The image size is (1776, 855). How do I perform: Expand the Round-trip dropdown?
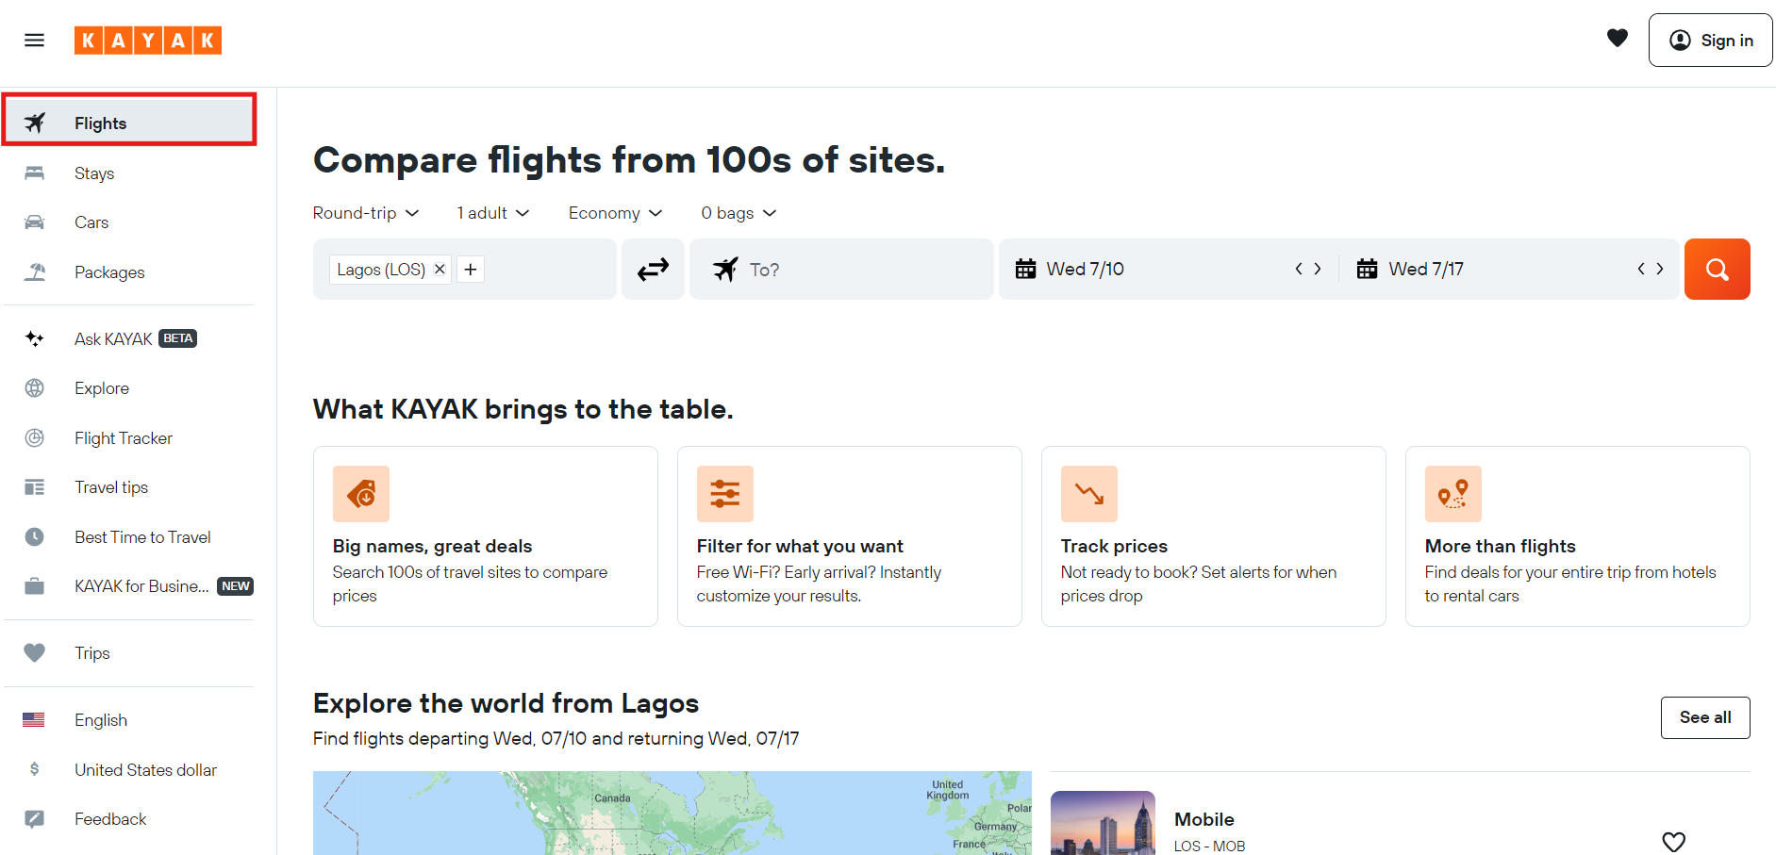coord(366,213)
